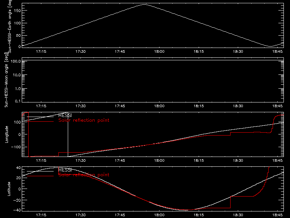The width and height of the screenshot is (290, 218).
Task: Click the 100.0 tick on Moon angle axis
Action: click(16, 61)
